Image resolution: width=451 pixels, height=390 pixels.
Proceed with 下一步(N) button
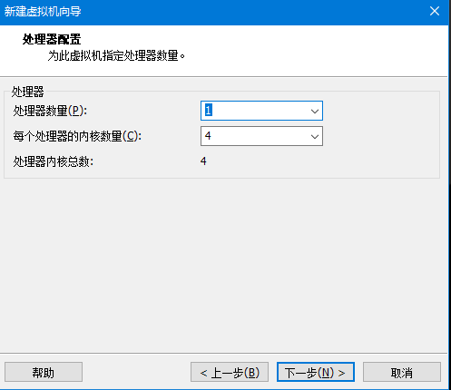[x=316, y=372]
